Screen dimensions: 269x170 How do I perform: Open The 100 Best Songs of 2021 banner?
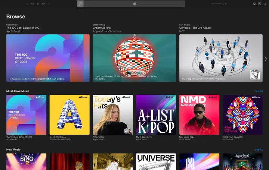click(x=48, y=58)
